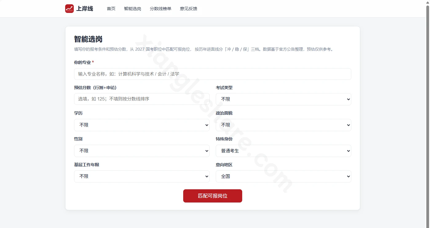This screenshot has height=228, width=430.
Task: Go to 智能选岗 in the top navigation
Action: 132,9
